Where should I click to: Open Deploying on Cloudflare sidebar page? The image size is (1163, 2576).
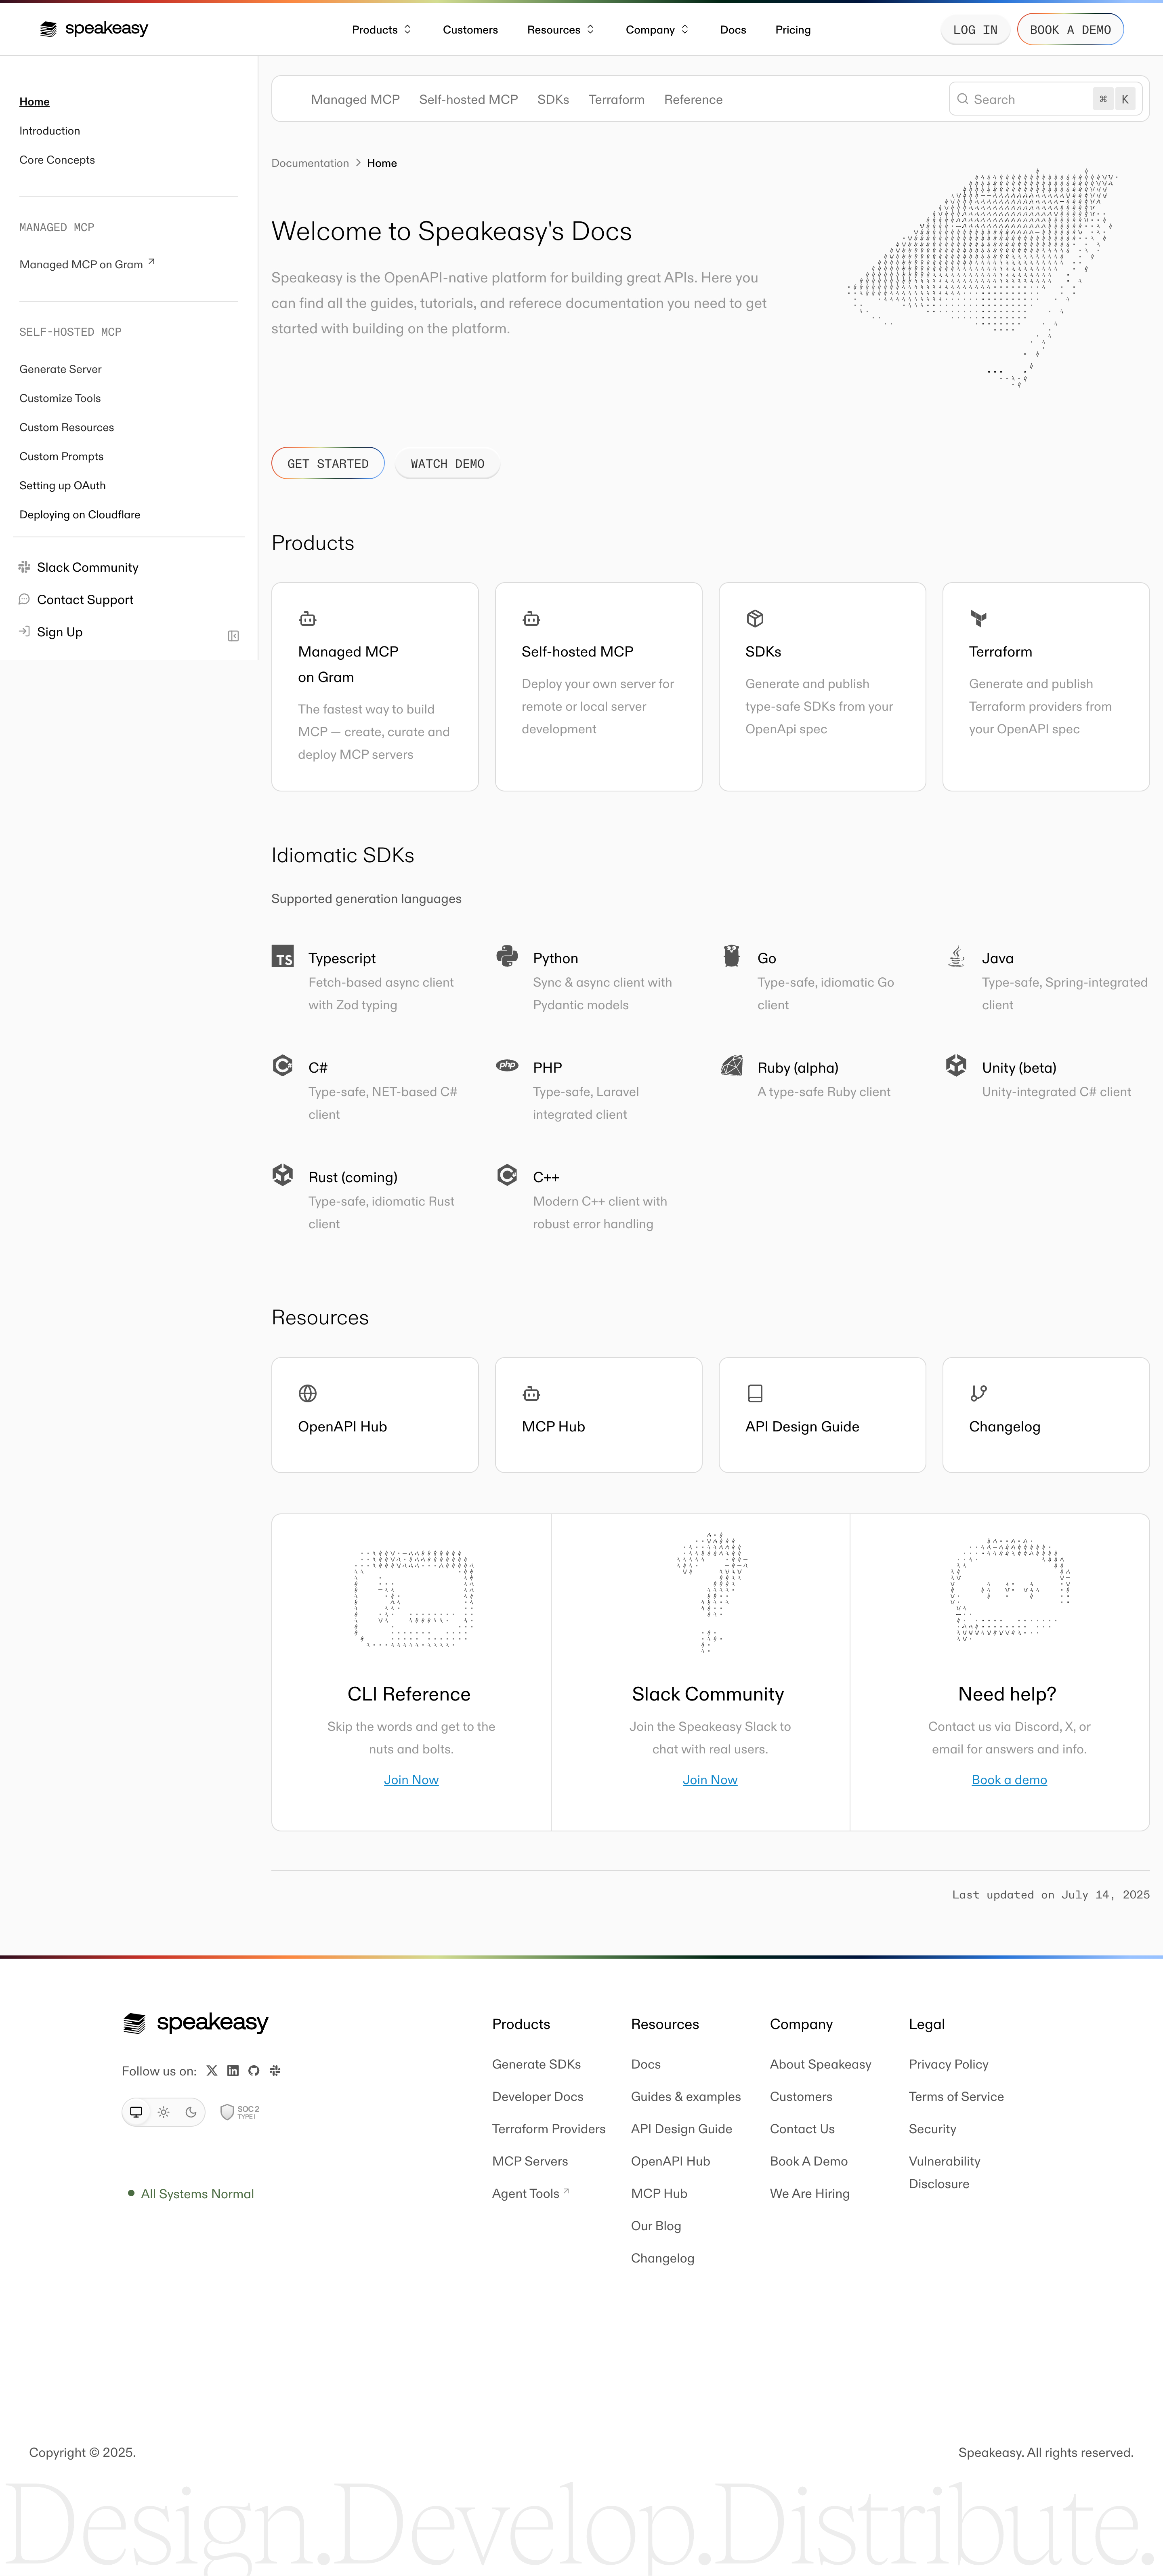(80, 515)
